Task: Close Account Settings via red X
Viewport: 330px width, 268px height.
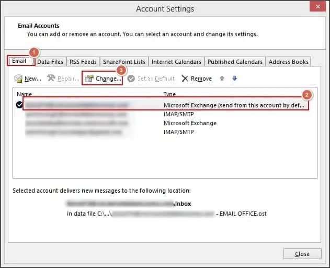Action: 317,6
